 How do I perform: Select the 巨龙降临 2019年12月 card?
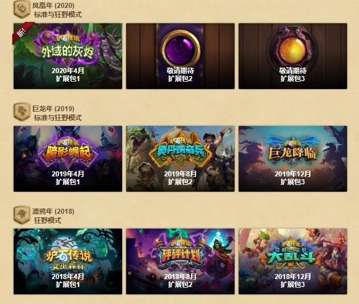pos(293,159)
